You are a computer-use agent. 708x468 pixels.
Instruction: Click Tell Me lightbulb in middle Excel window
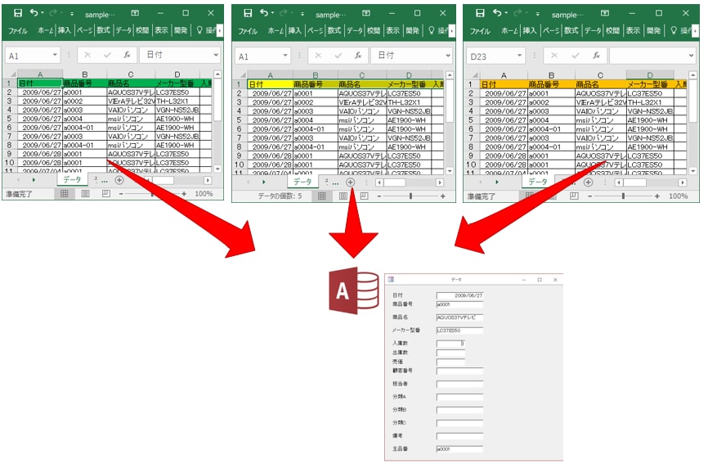pyautogui.click(x=431, y=30)
